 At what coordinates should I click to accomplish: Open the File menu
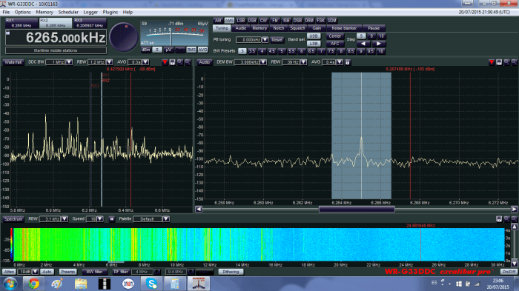pos(6,13)
